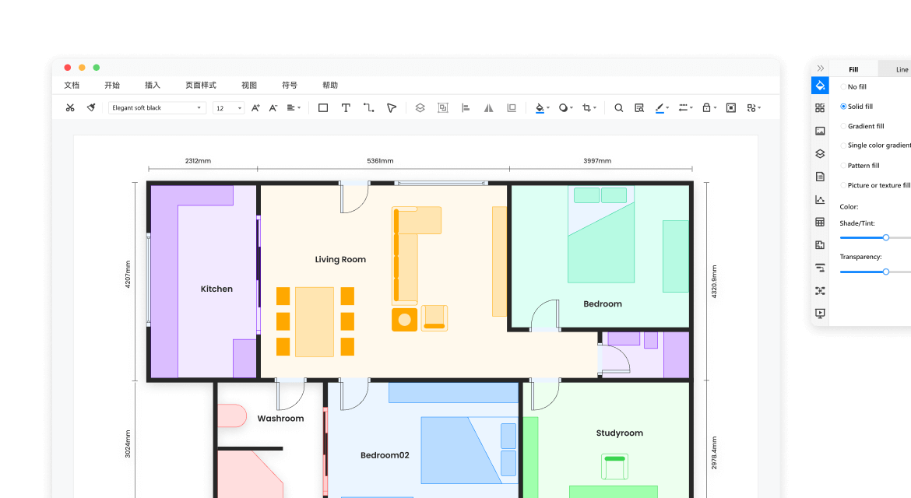Open the image panel in right sidebar
Viewport: 911px width, 498px height.
(820, 131)
